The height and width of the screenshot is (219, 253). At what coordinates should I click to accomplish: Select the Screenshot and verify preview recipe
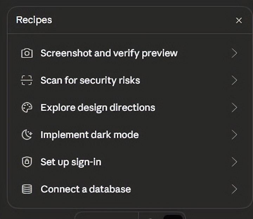click(x=109, y=53)
